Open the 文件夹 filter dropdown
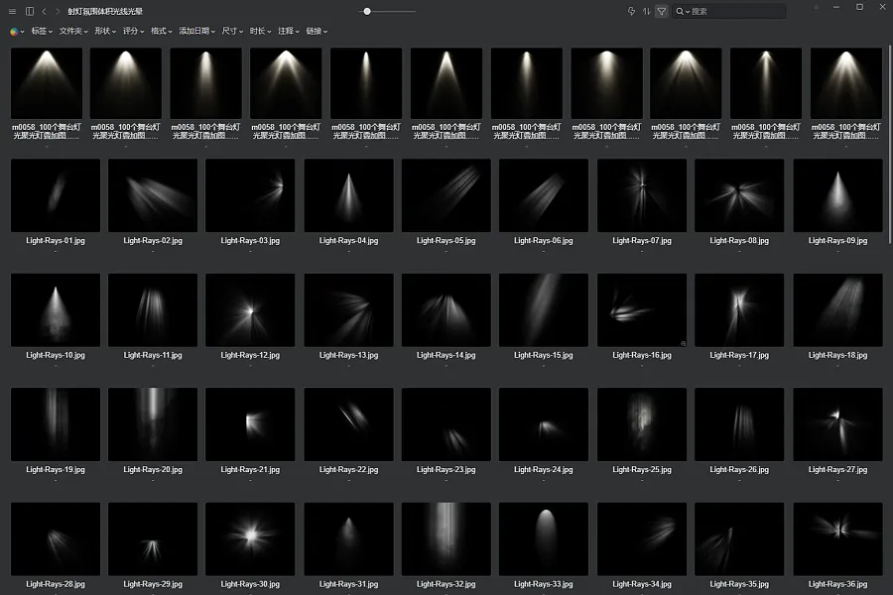893x595 pixels. pyautogui.click(x=73, y=32)
